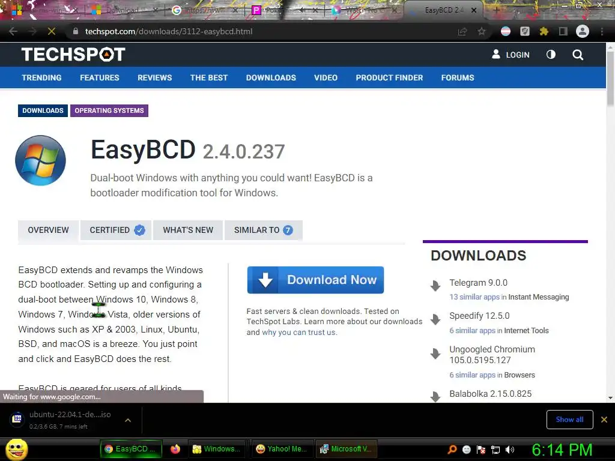
Task: Open the PRODUCT FINDER nav item
Action: point(389,77)
